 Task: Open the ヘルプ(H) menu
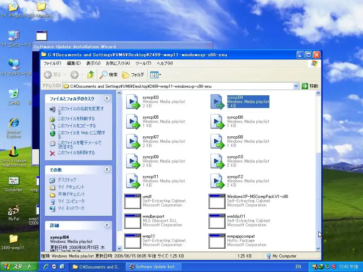[x=164, y=63]
